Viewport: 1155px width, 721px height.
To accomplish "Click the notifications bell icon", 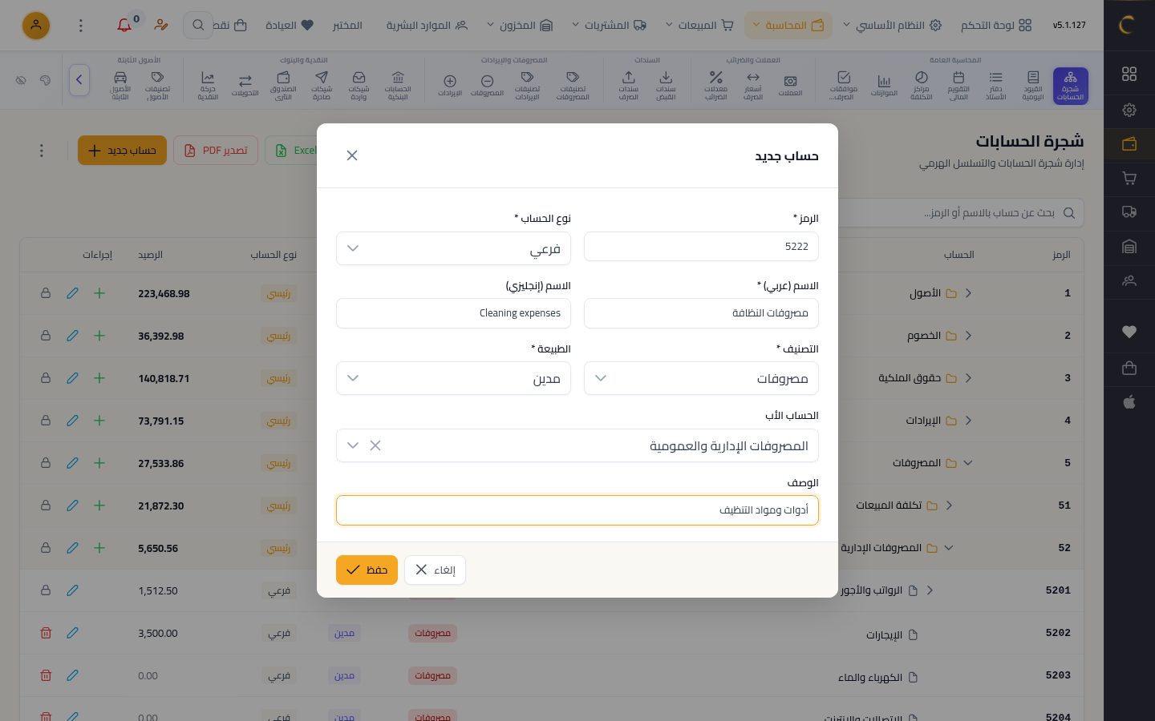I will tap(124, 26).
